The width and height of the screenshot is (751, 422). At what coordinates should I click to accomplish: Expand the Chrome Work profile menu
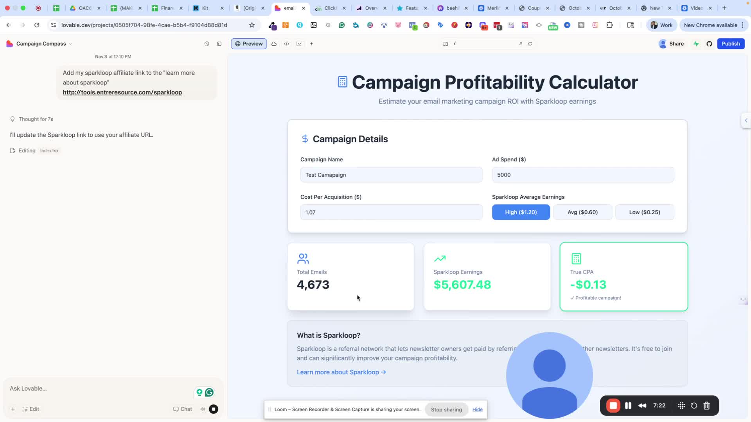click(661, 25)
